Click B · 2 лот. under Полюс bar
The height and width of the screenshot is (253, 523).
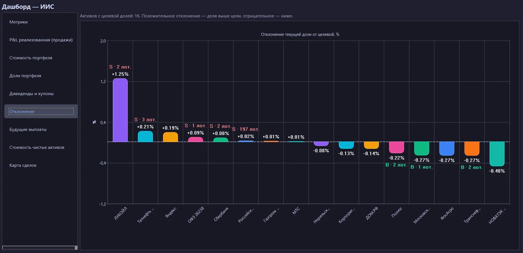(x=396, y=165)
